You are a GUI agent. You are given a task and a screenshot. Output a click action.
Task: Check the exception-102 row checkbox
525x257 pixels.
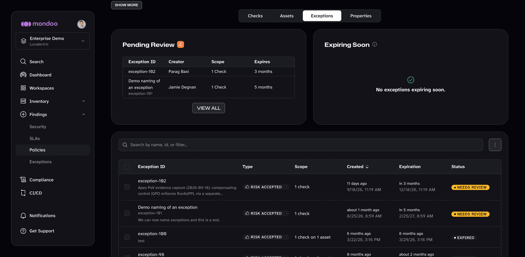click(127, 187)
